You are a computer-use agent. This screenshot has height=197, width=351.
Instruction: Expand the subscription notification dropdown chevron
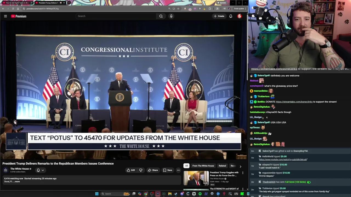(43, 170)
